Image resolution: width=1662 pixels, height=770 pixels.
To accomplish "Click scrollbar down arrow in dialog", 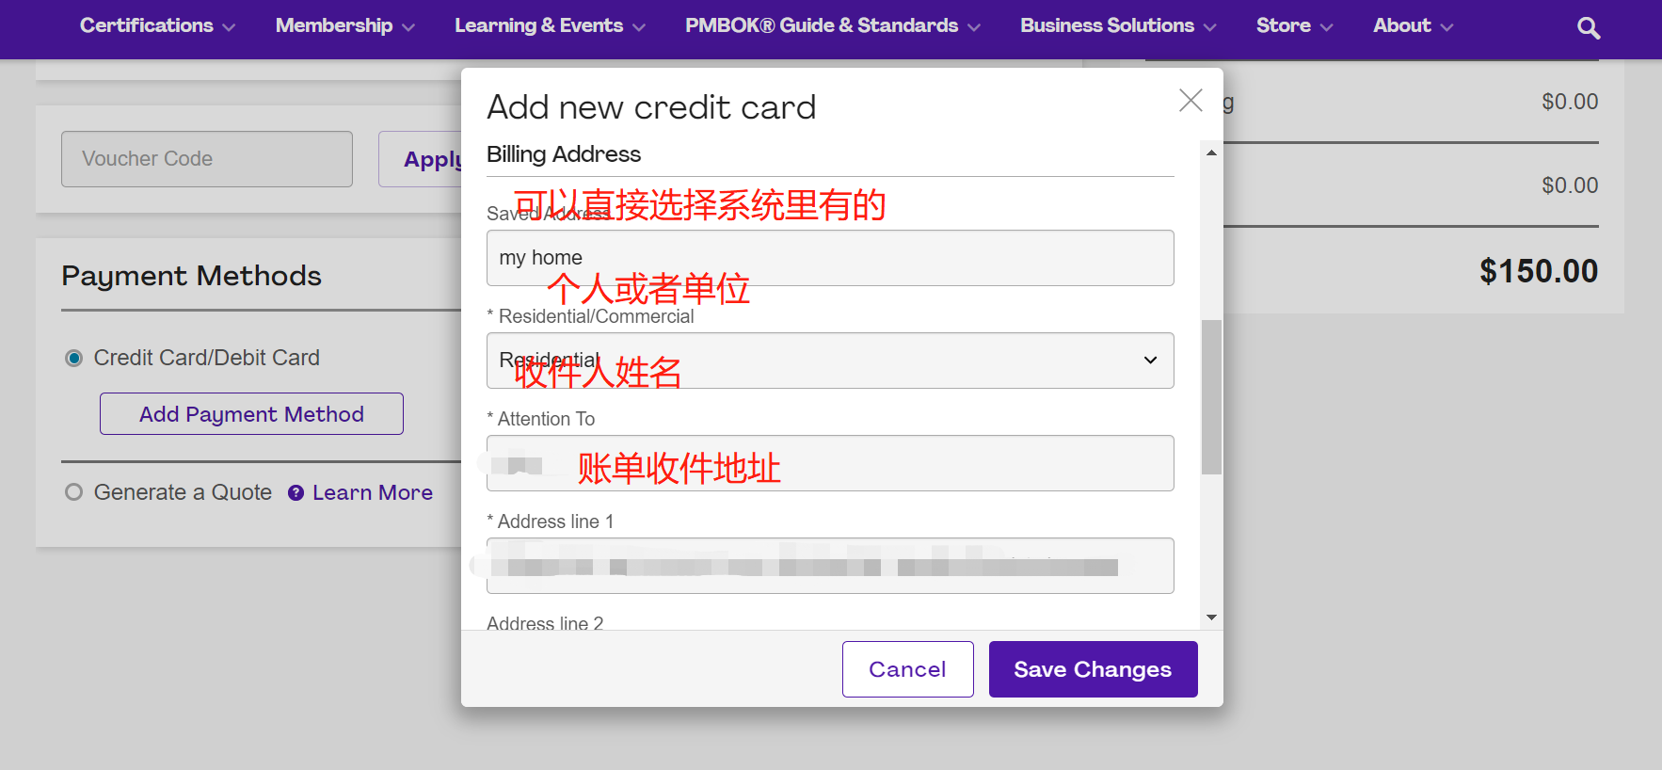I will pos(1211,618).
